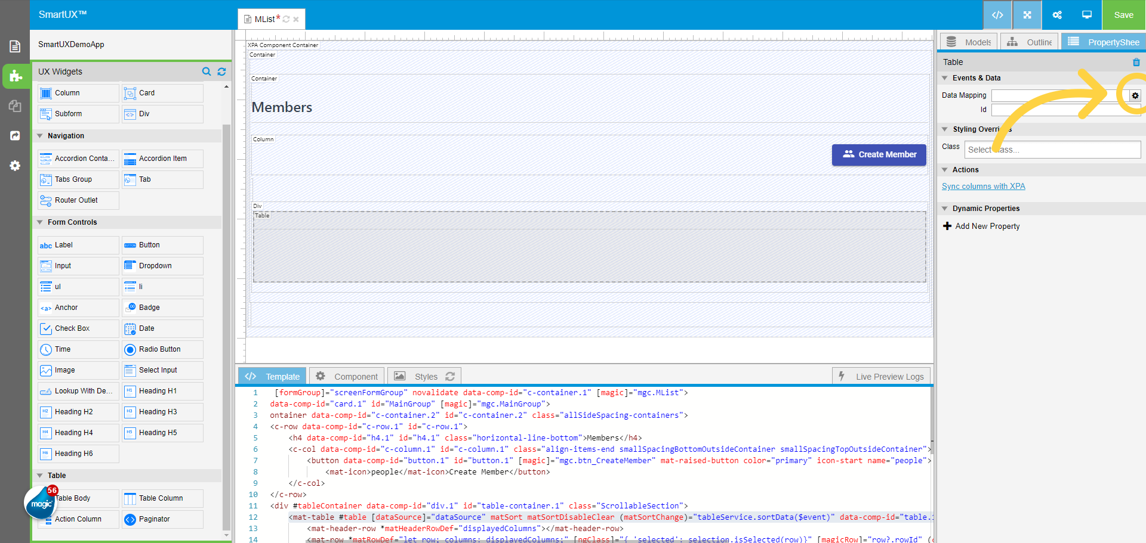Screen dimensions: 1146x543
Task: Collapse the Navigation section
Action: 39,135
